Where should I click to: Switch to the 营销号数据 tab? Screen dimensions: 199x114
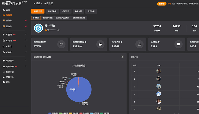[52, 11]
